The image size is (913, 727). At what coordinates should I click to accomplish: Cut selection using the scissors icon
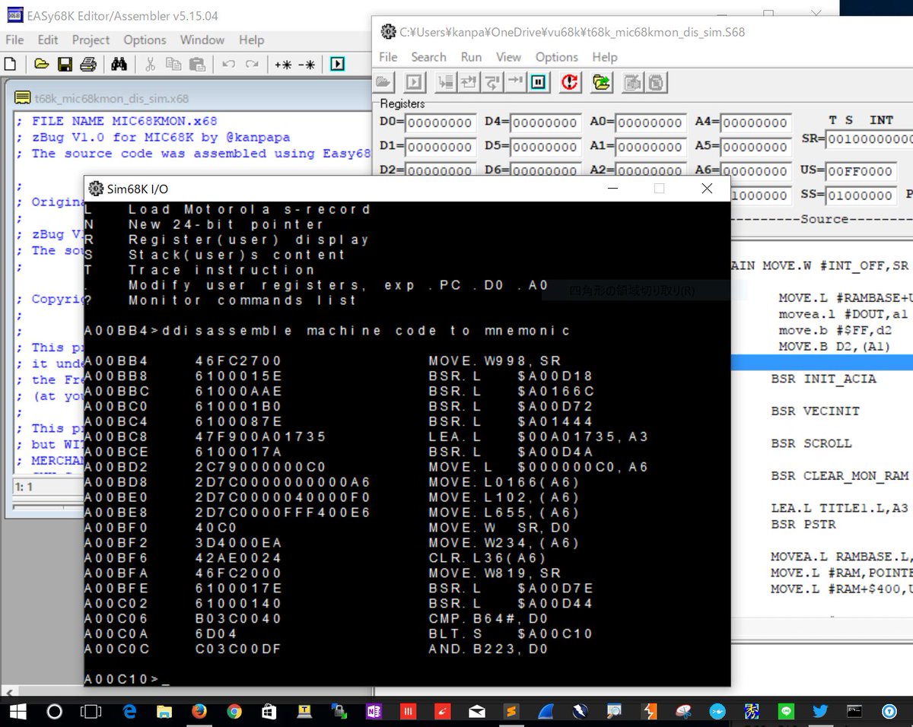point(151,64)
